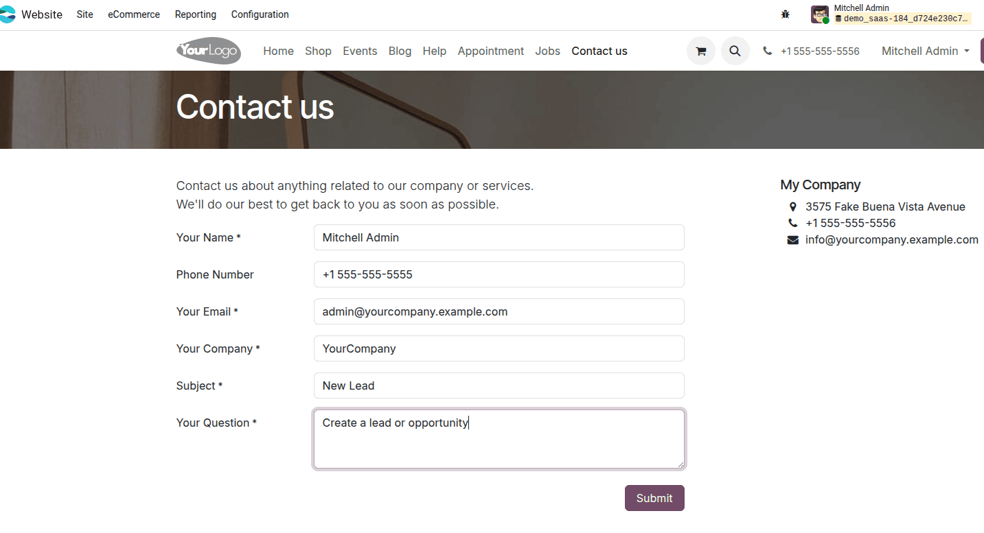Go to the Shop page
The image size is (984, 533).
[x=318, y=51]
